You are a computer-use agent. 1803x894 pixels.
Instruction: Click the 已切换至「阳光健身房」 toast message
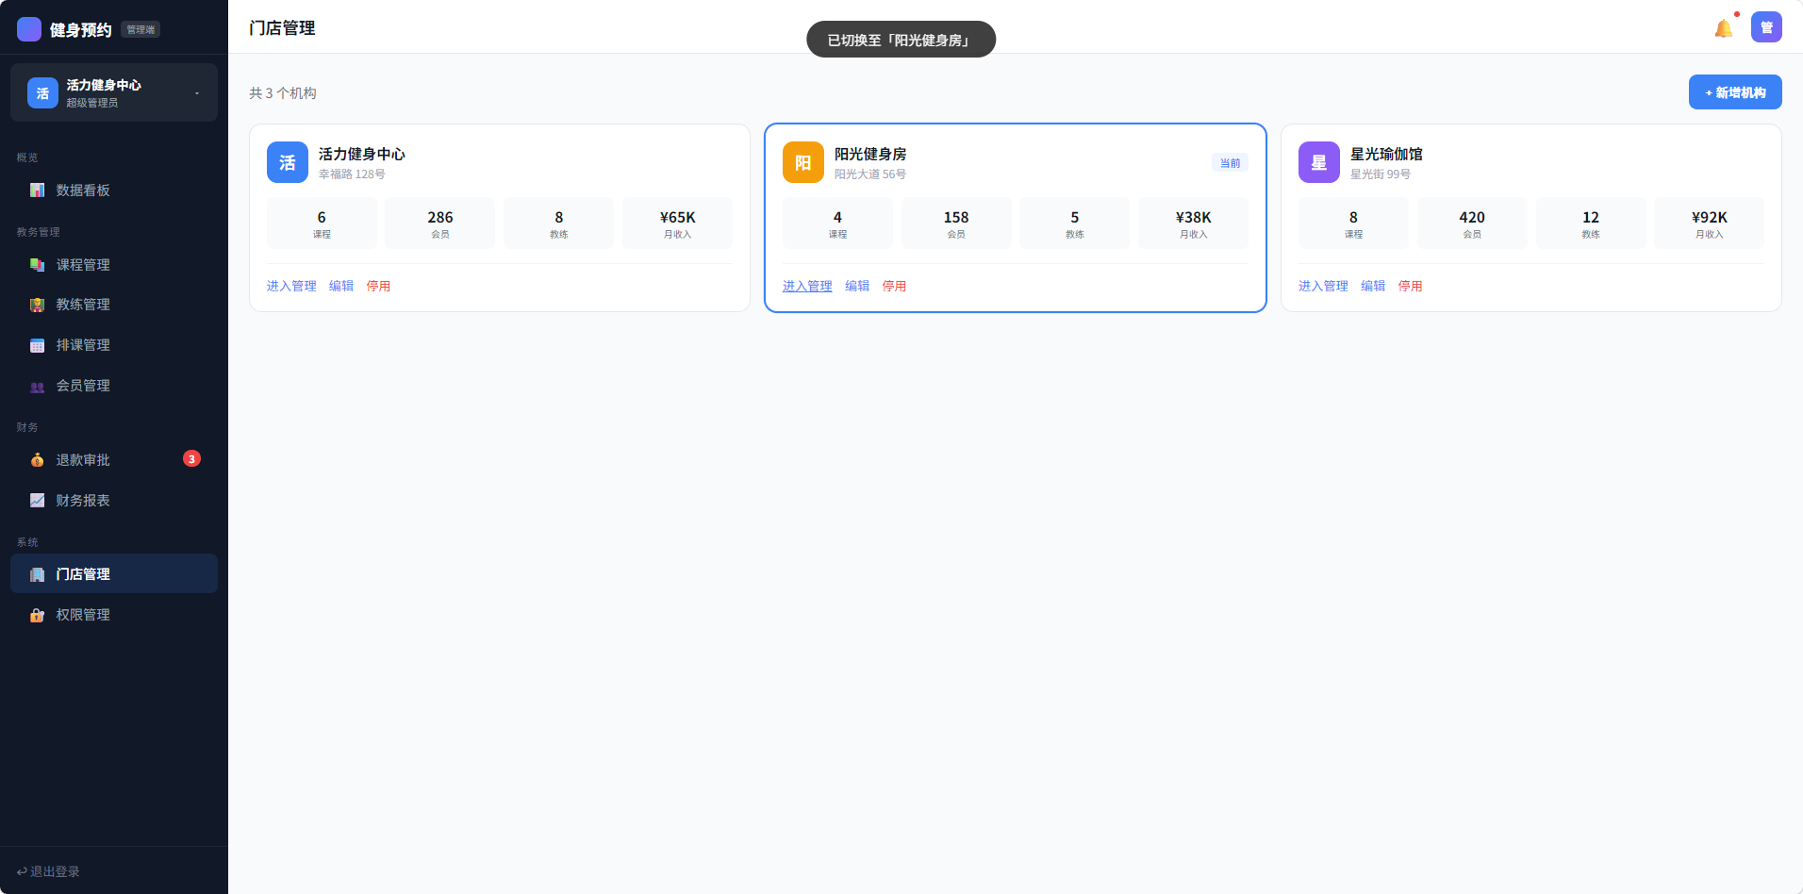[x=901, y=40]
